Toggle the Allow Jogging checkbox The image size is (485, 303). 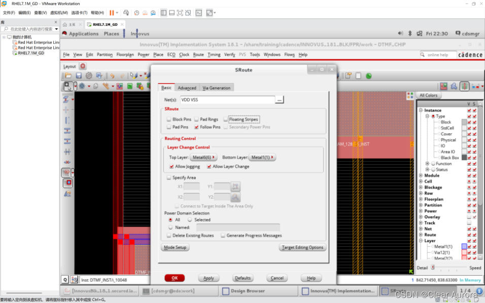[171, 167]
